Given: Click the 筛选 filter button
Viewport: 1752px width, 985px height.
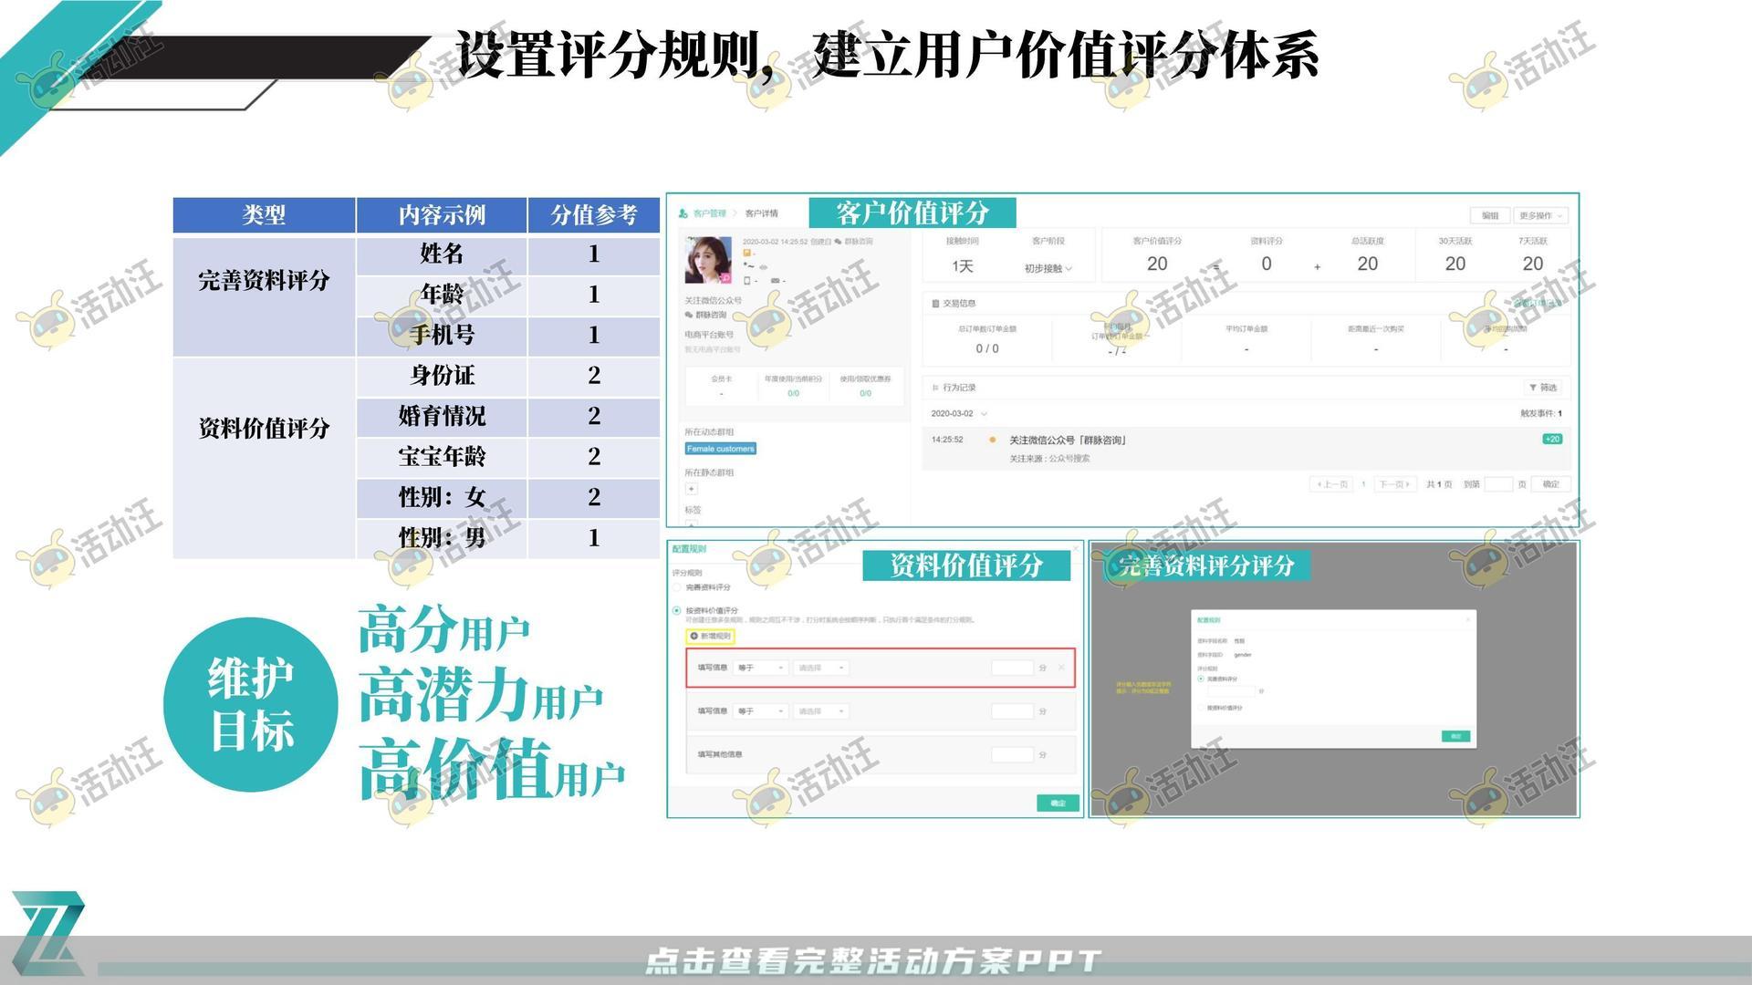Looking at the screenshot, I should pos(1543,388).
